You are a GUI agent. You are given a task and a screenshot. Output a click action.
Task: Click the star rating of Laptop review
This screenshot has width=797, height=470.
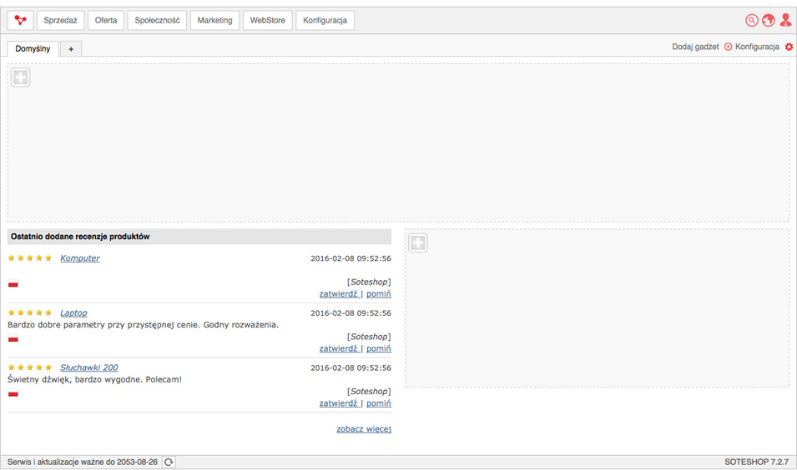pyautogui.click(x=30, y=312)
